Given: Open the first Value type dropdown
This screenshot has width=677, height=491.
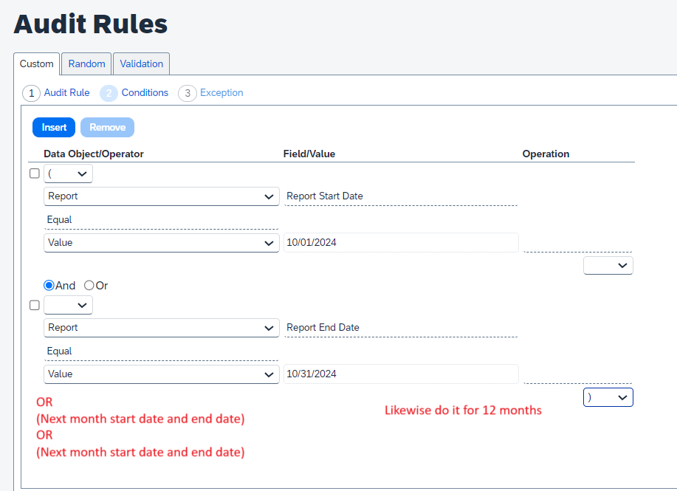Looking at the screenshot, I should [161, 243].
